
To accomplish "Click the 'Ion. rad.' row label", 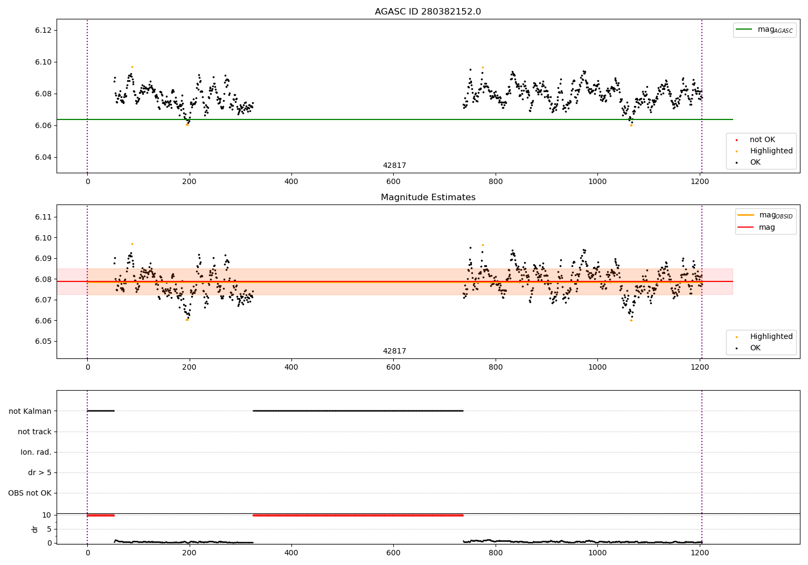I will (36, 452).
